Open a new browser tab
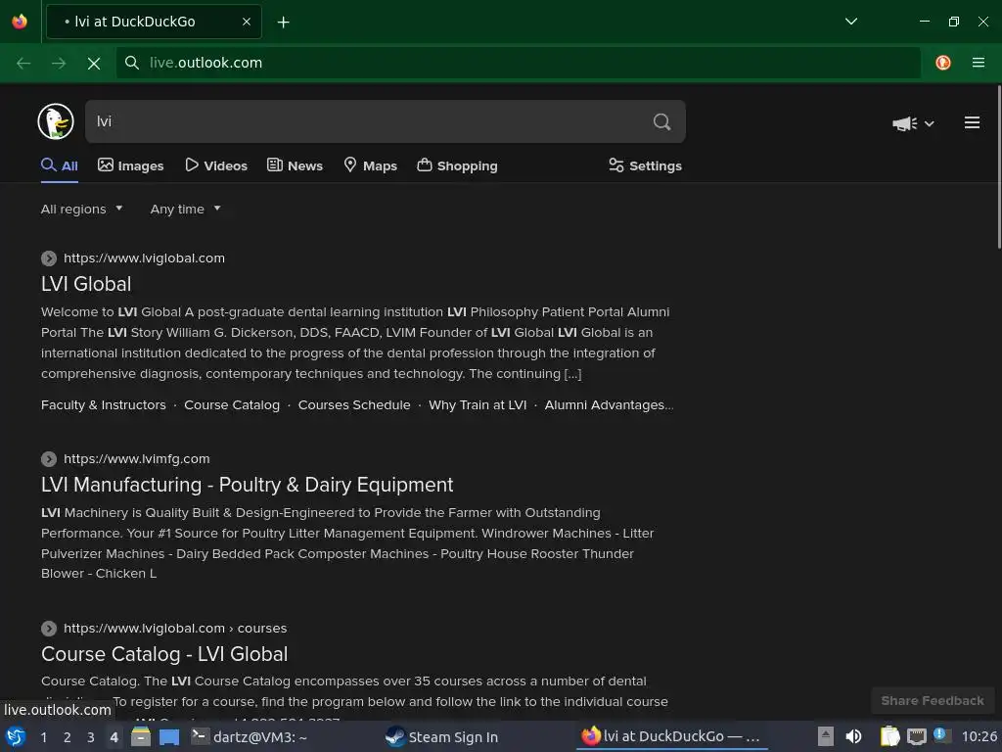Screen dimensions: 1002x752 coord(283,23)
